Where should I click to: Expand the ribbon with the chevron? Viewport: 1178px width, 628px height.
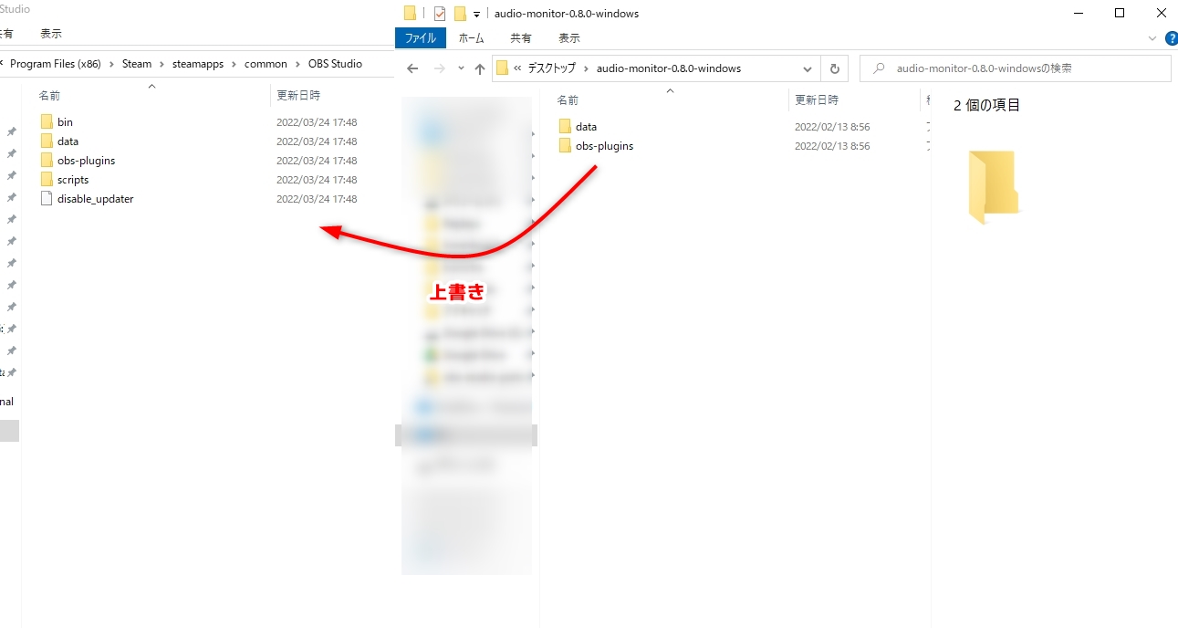click(1152, 38)
